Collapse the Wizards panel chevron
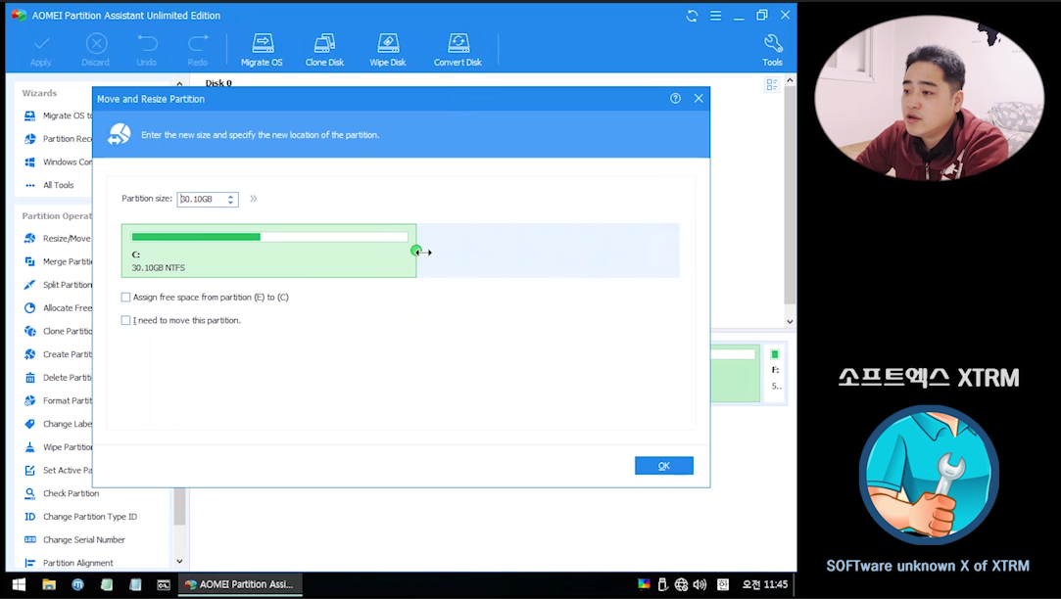The height and width of the screenshot is (599, 1061). click(179, 84)
